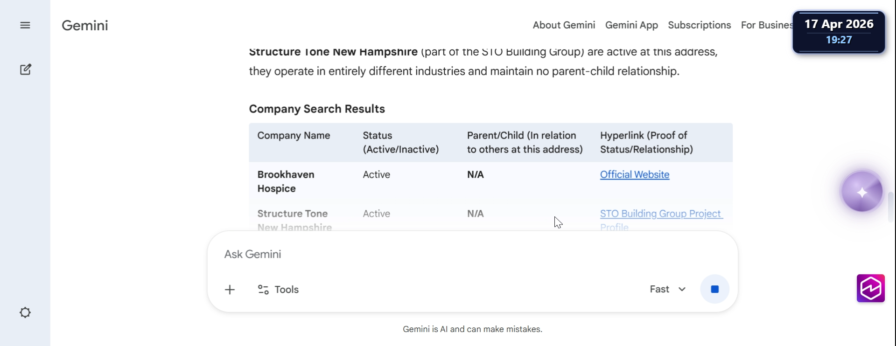Open the About Gemini menu item
Viewport: 896px width, 346px height.
[x=564, y=25]
